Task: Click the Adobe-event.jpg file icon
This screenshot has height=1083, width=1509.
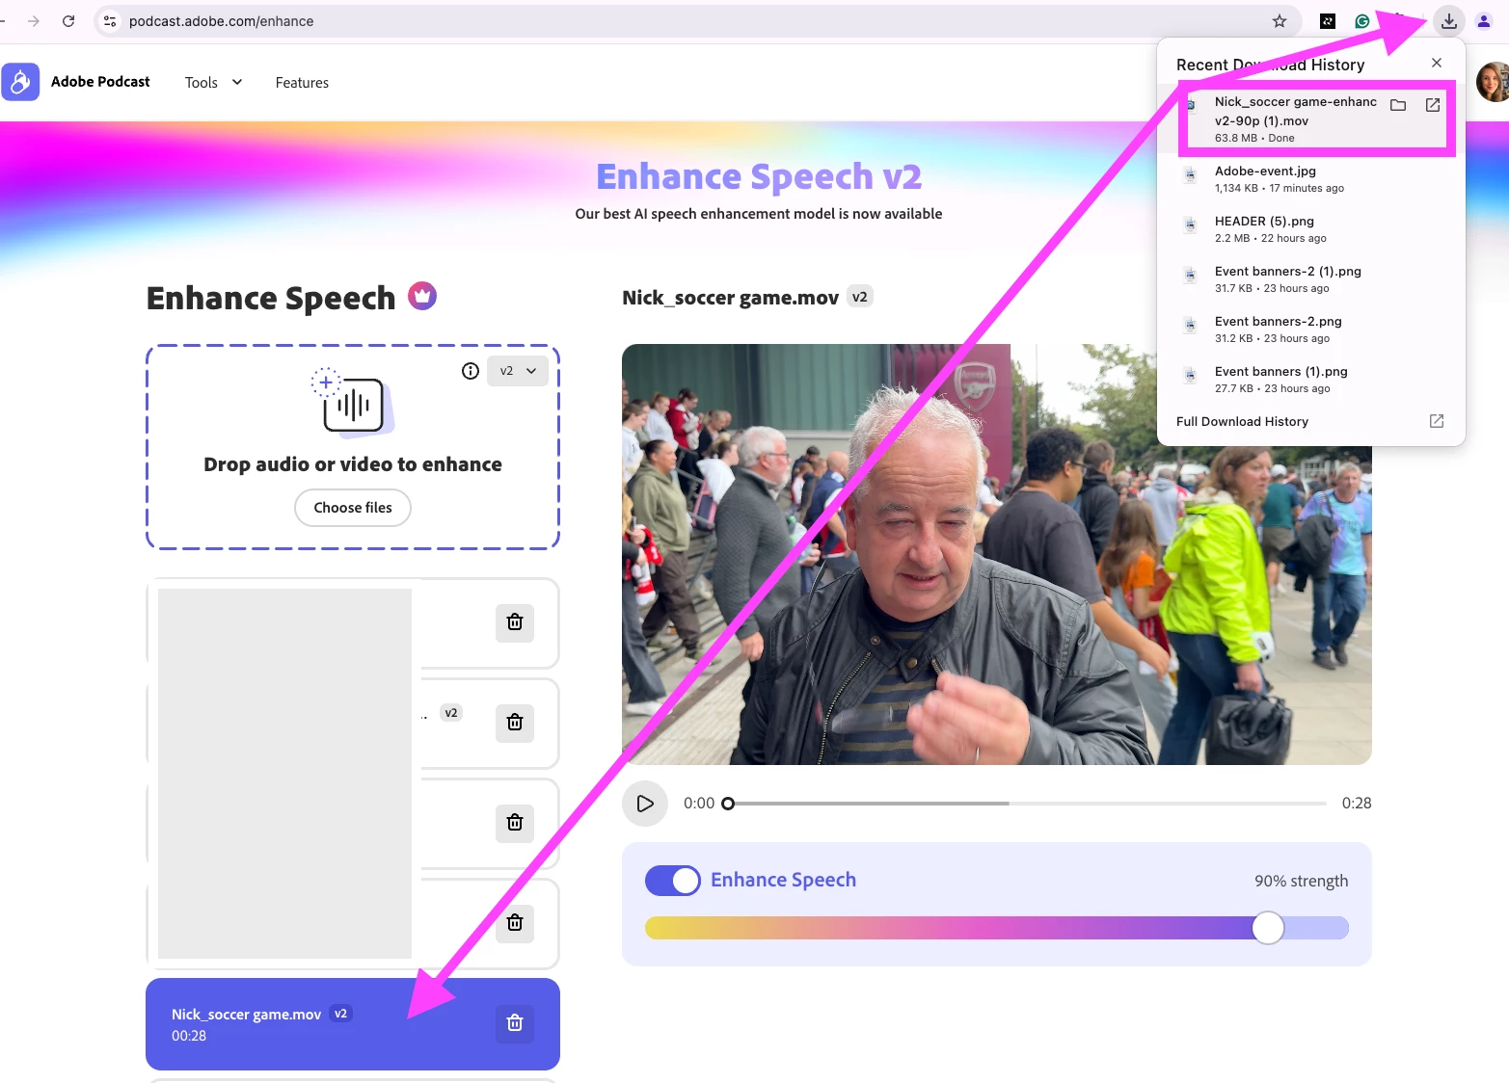Action: pyautogui.click(x=1191, y=175)
